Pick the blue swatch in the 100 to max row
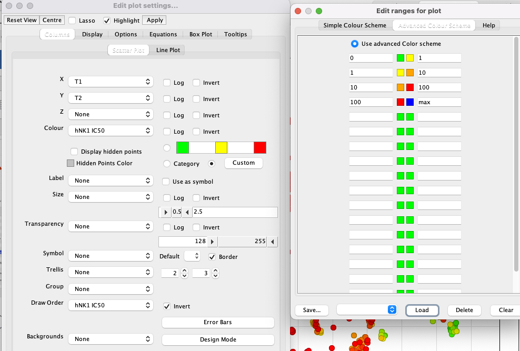Viewport: 520px width, 351px height. click(409, 102)
